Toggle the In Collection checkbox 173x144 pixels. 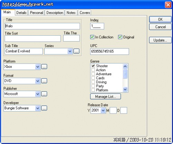coord(92,37)
